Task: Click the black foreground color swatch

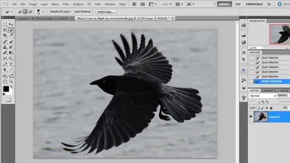Action: tap(6, 89)
